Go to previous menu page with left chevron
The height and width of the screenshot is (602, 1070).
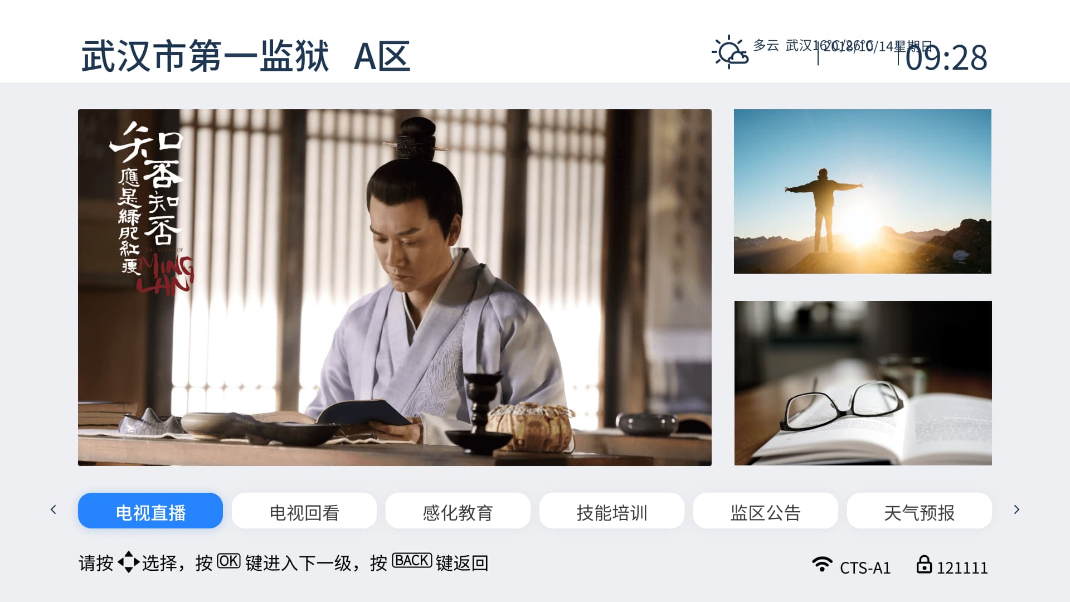[x=53, y=509]
